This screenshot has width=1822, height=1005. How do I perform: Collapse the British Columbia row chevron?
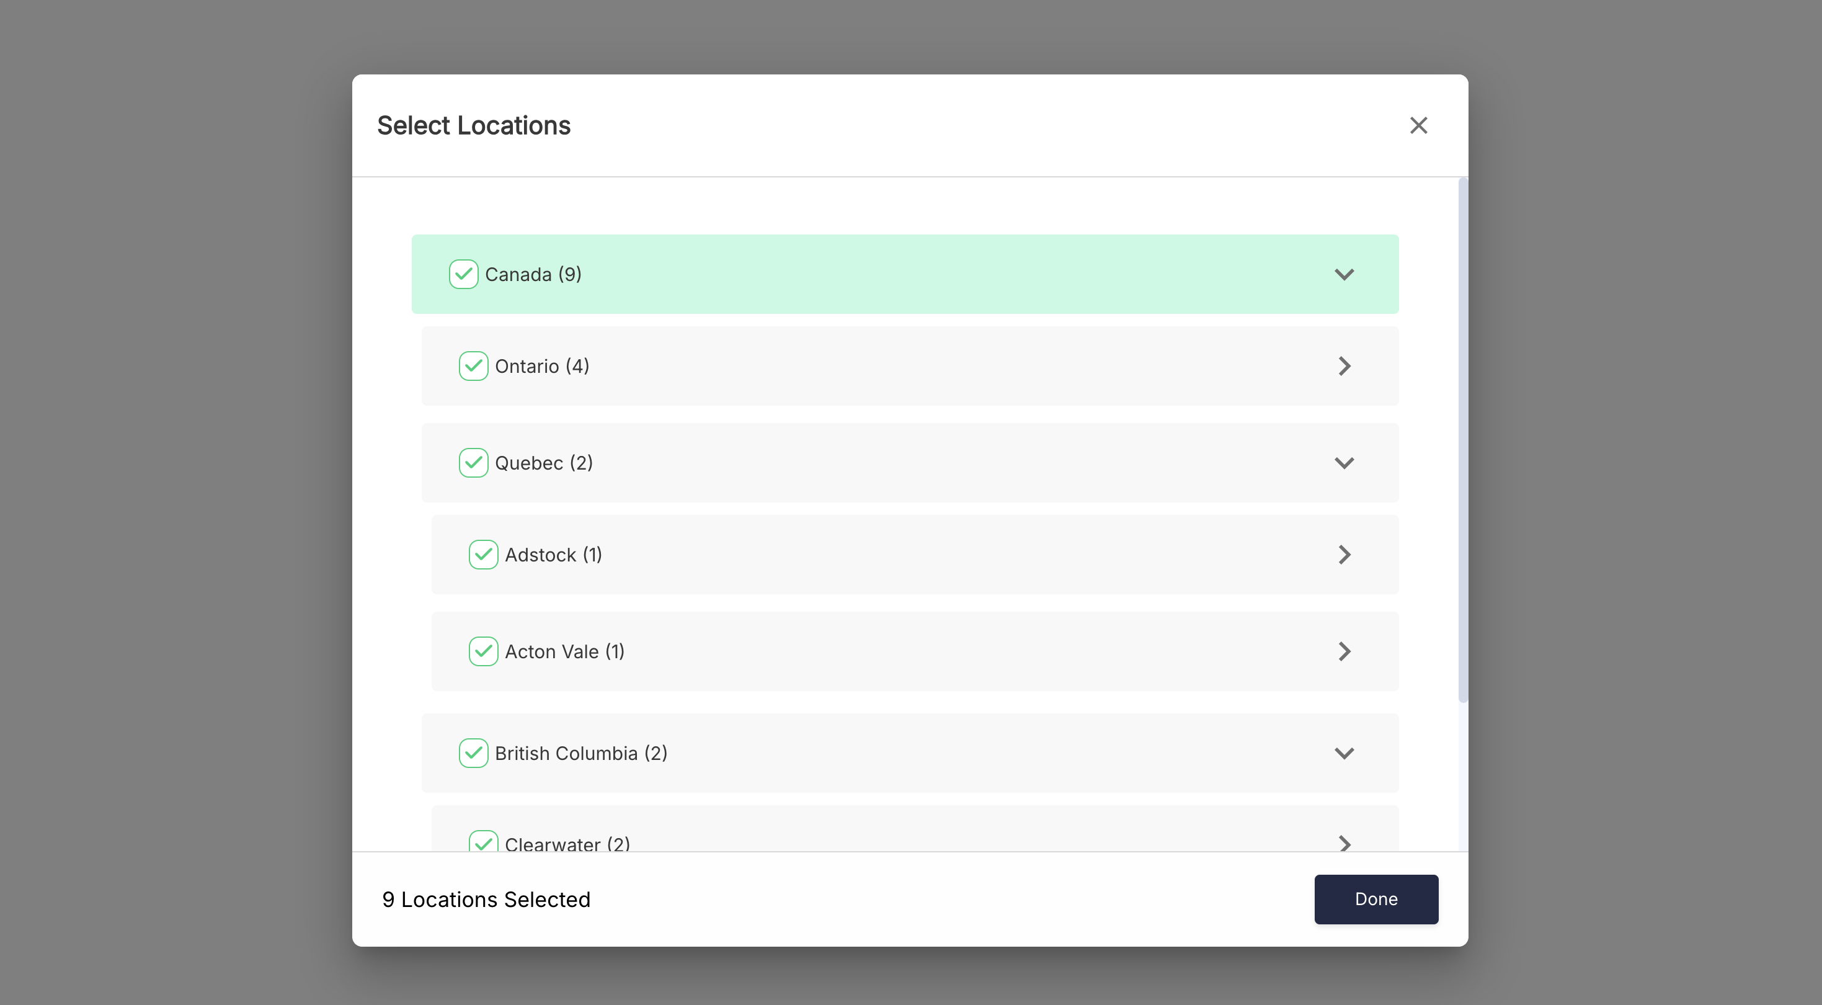coord(1344,753)
